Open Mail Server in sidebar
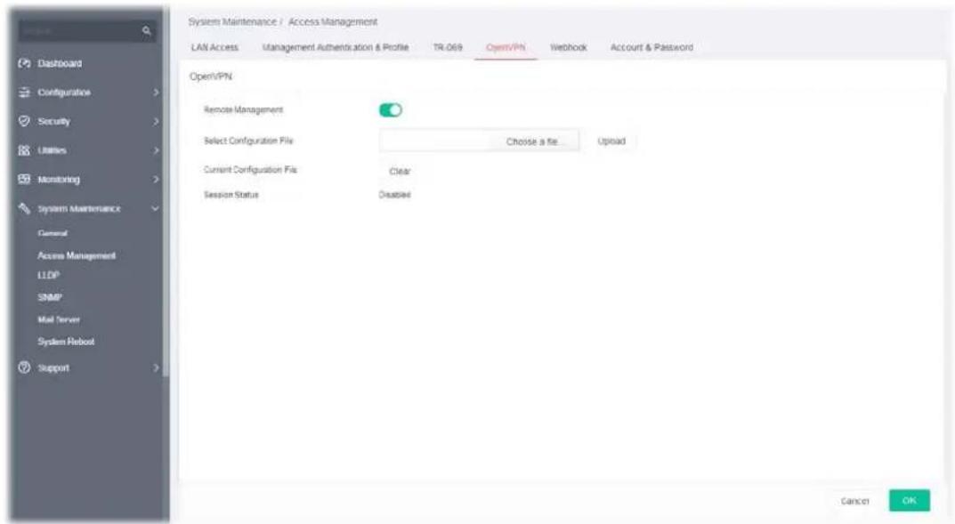 click(59, 319)
